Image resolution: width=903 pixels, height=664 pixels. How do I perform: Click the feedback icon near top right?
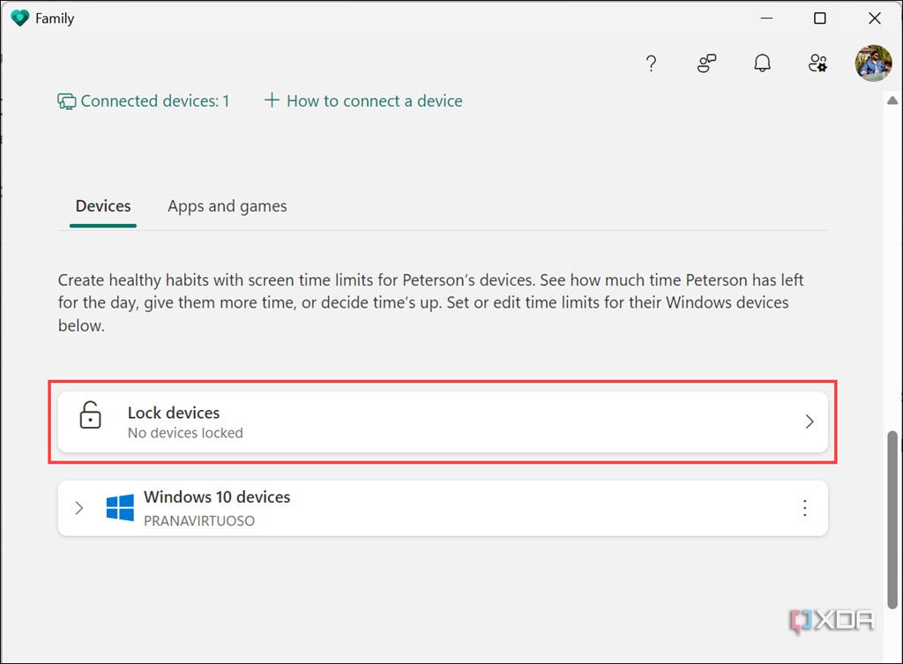tap(706, 63)
